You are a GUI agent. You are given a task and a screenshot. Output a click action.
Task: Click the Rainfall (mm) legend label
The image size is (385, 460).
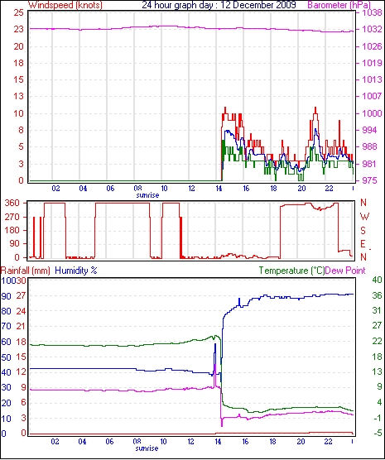click(26, 271)
